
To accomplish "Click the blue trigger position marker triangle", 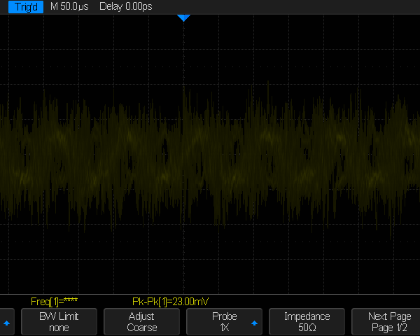I will coord(183,17).
